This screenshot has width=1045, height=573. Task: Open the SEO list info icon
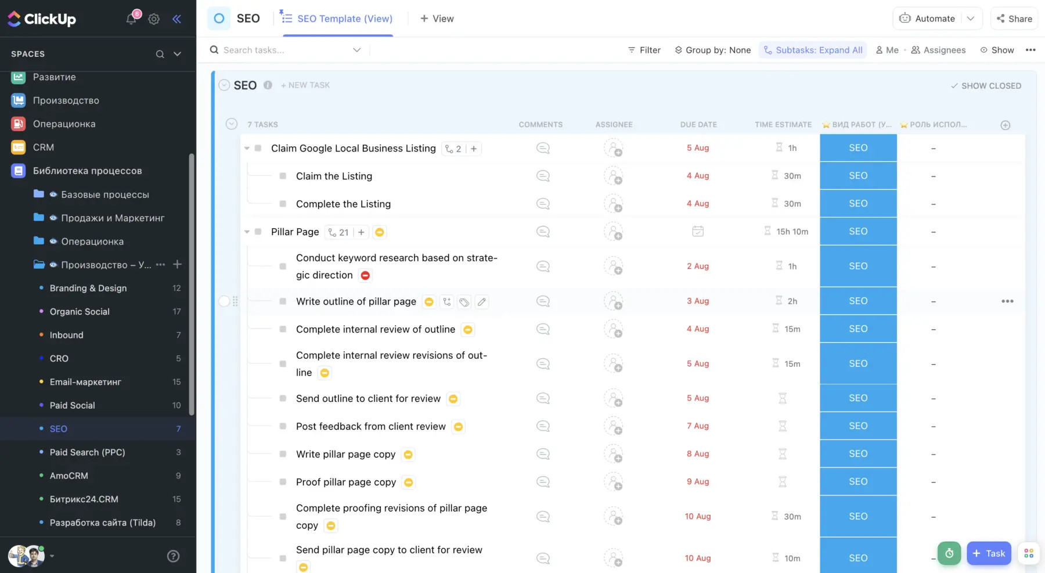tap(268, 85)
